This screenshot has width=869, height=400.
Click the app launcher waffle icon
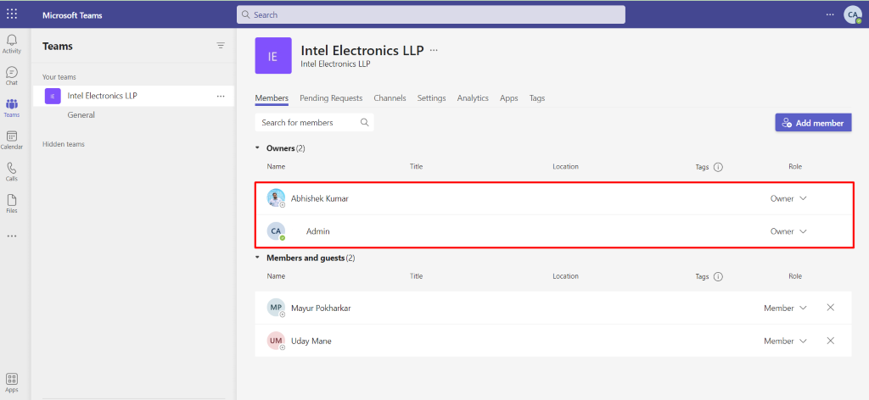click(x=12, y=15)
